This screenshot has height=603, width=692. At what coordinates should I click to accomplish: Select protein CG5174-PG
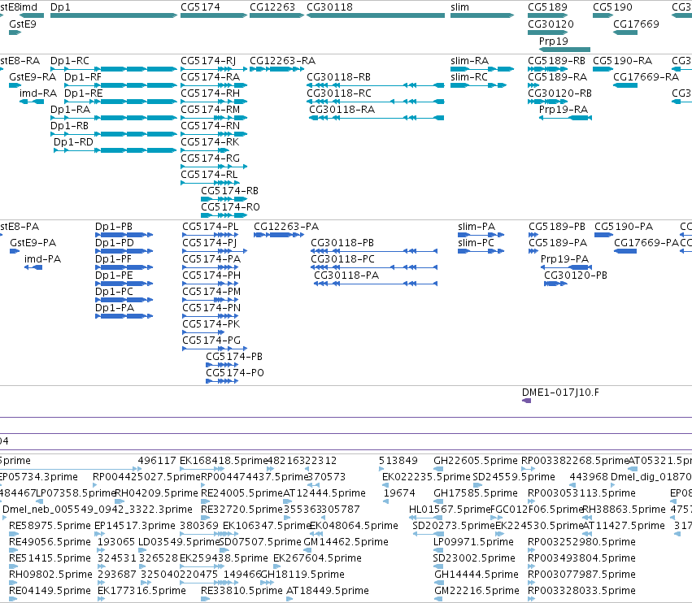[215, 349]
